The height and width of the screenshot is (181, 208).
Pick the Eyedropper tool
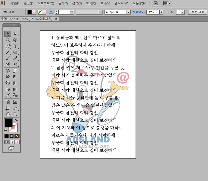(8, 95)
